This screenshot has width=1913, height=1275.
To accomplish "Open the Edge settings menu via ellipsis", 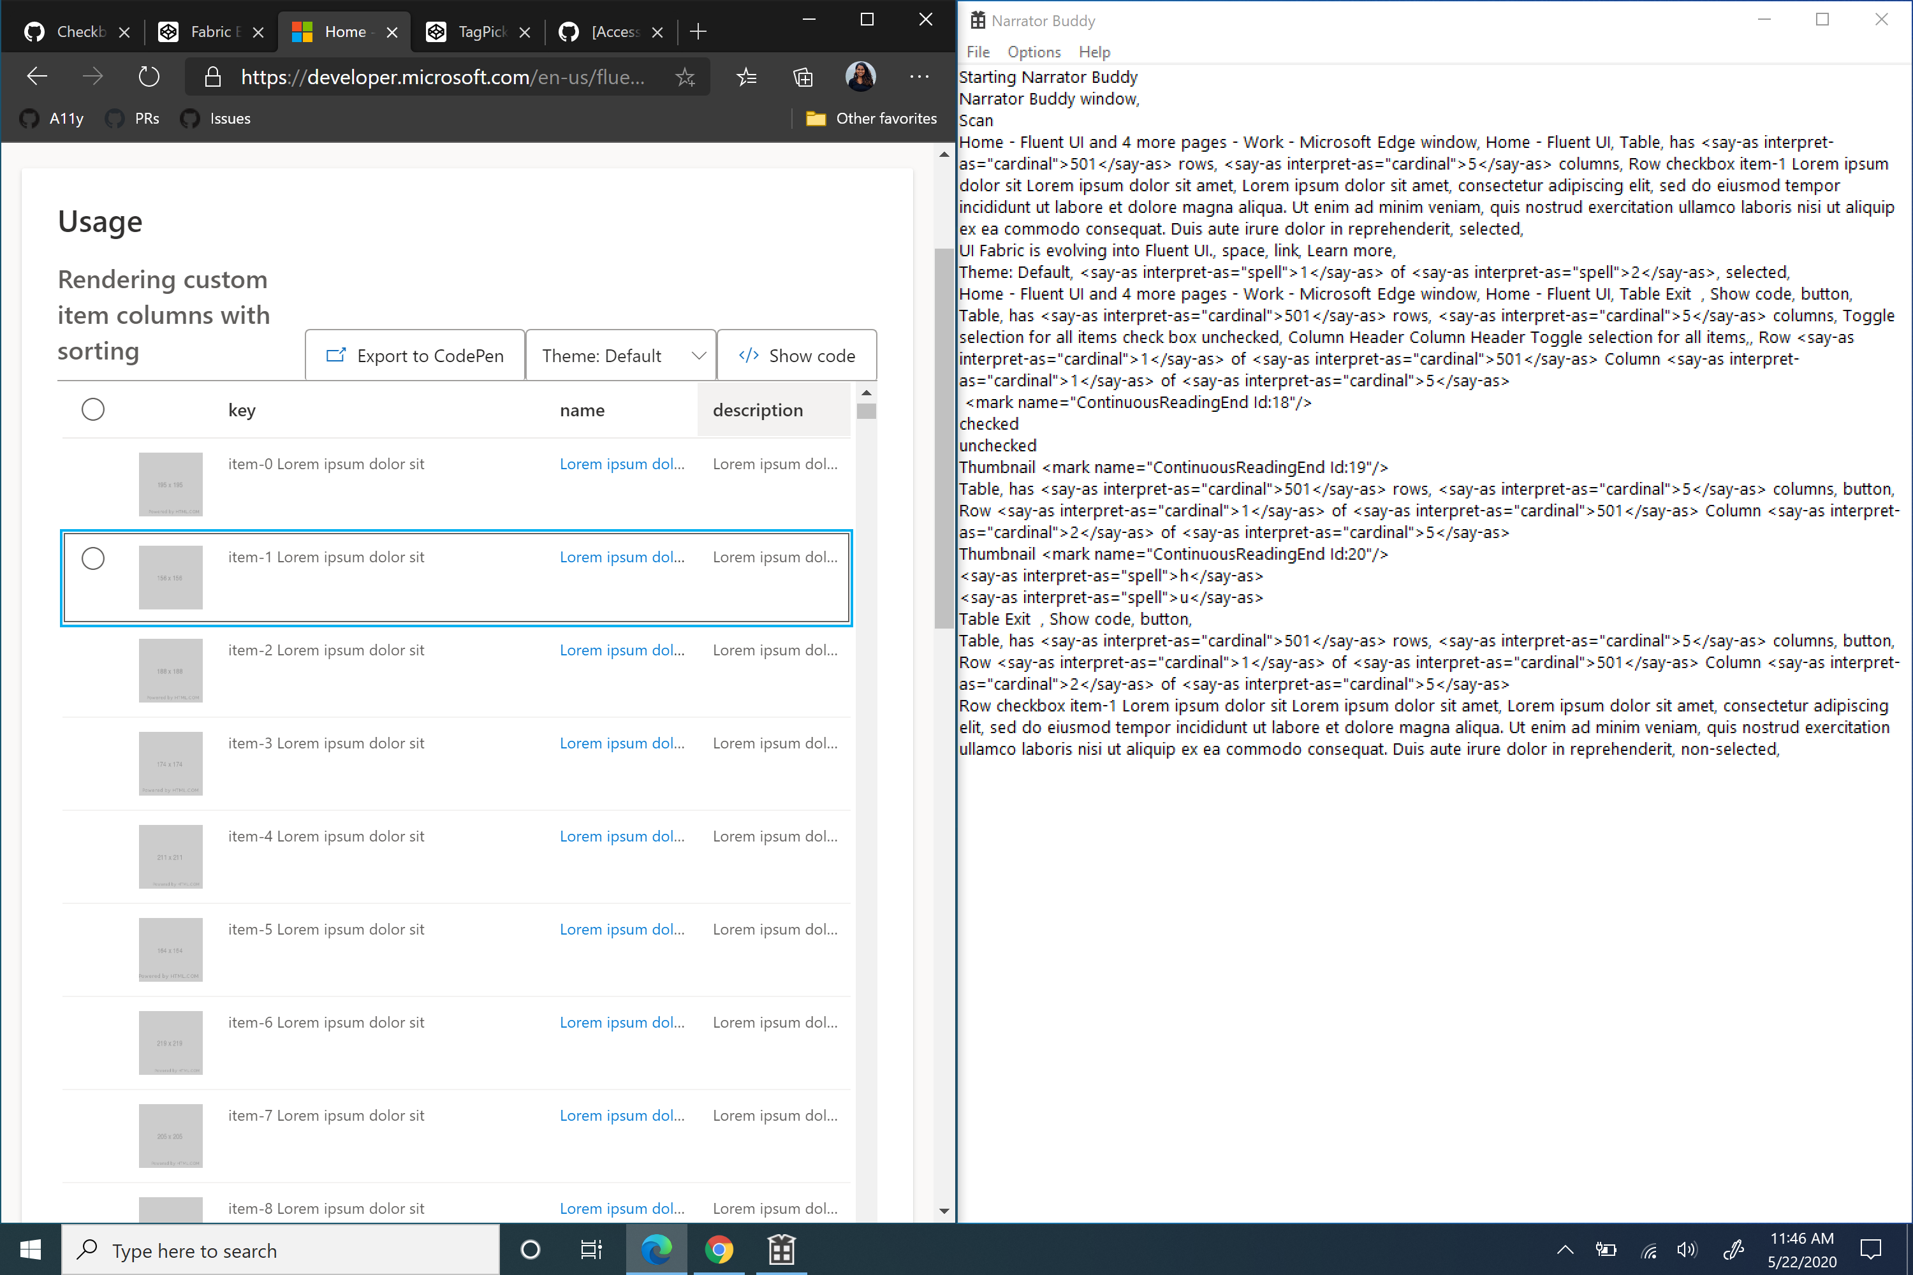I will (x=918, y=76).
